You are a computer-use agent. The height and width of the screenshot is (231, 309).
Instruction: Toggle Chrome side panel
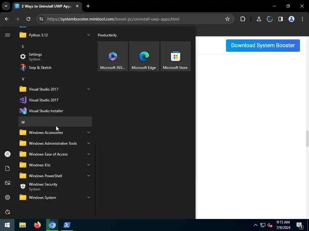280,19
